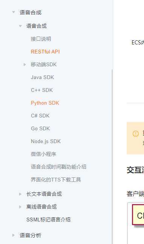Viewport: 144px width, 244px height.
Task: Open the Node.js SDK page
Action: coord(46,141)
